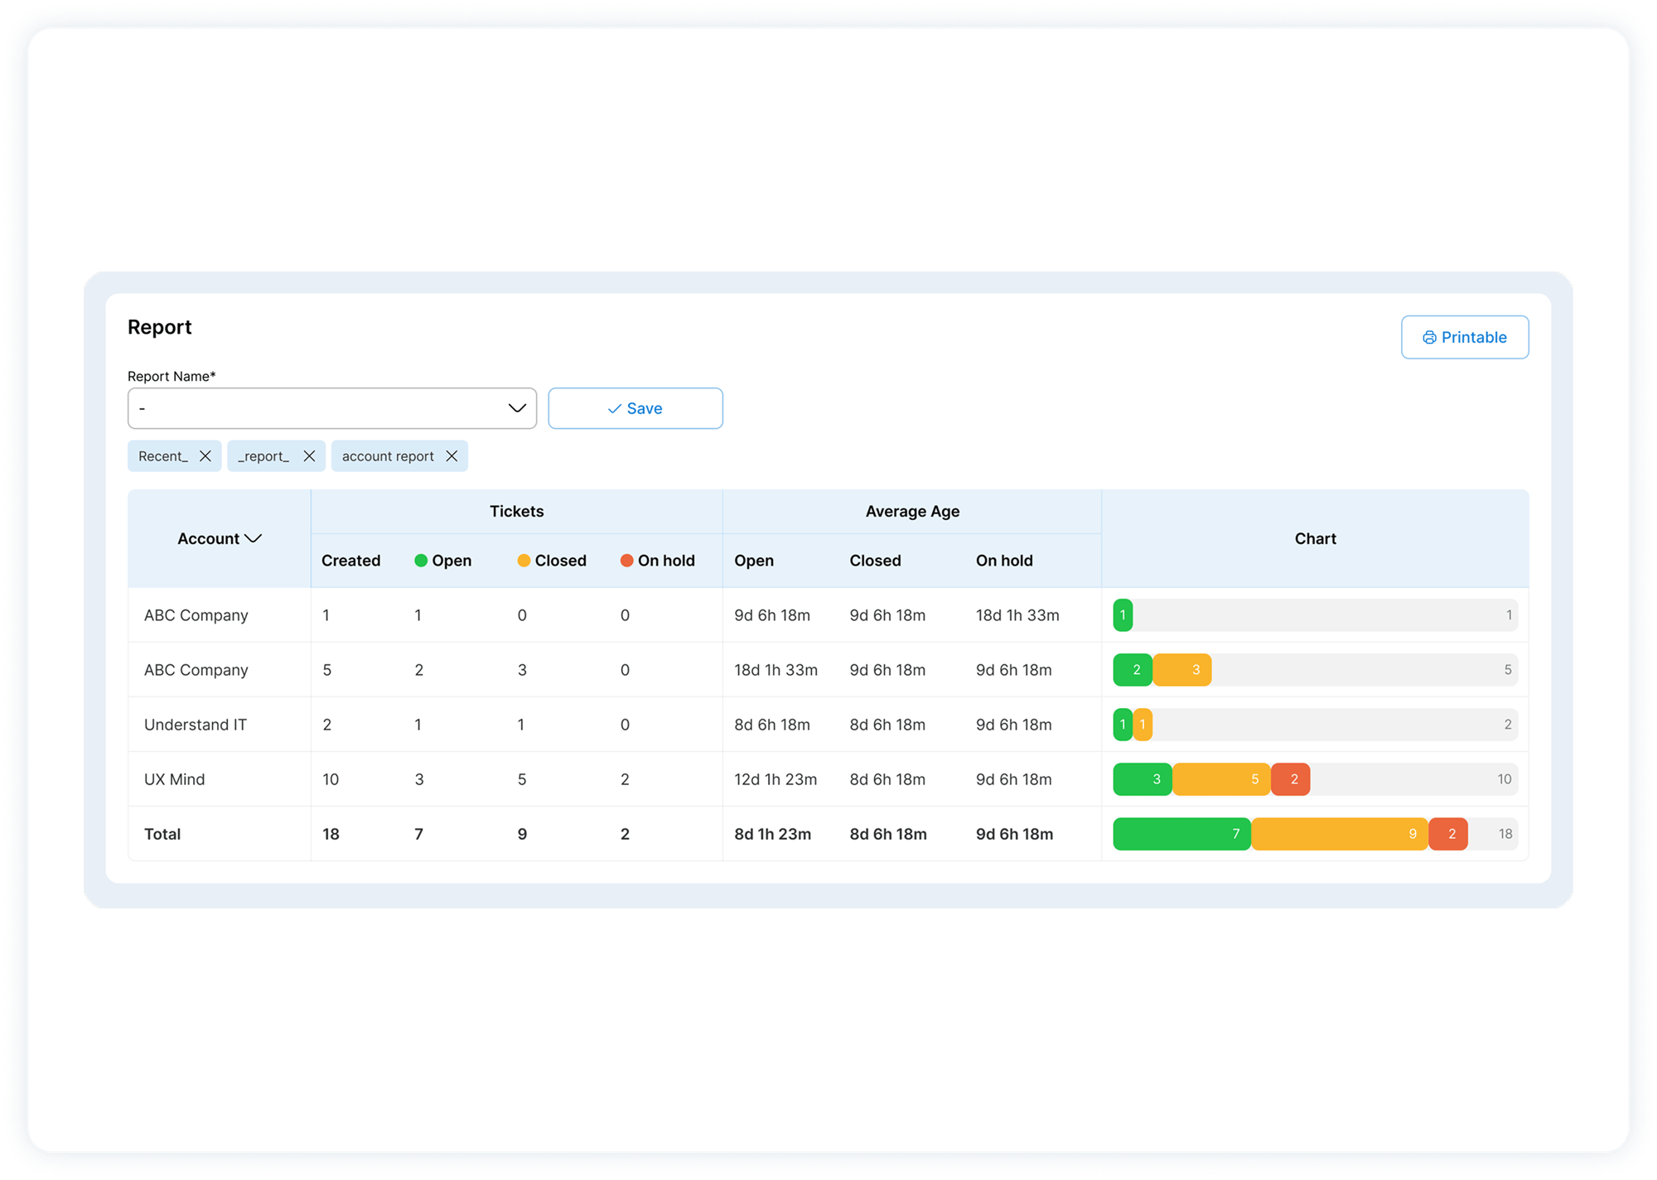Click the printer icon in Printable button

[x=1429, y=337]
